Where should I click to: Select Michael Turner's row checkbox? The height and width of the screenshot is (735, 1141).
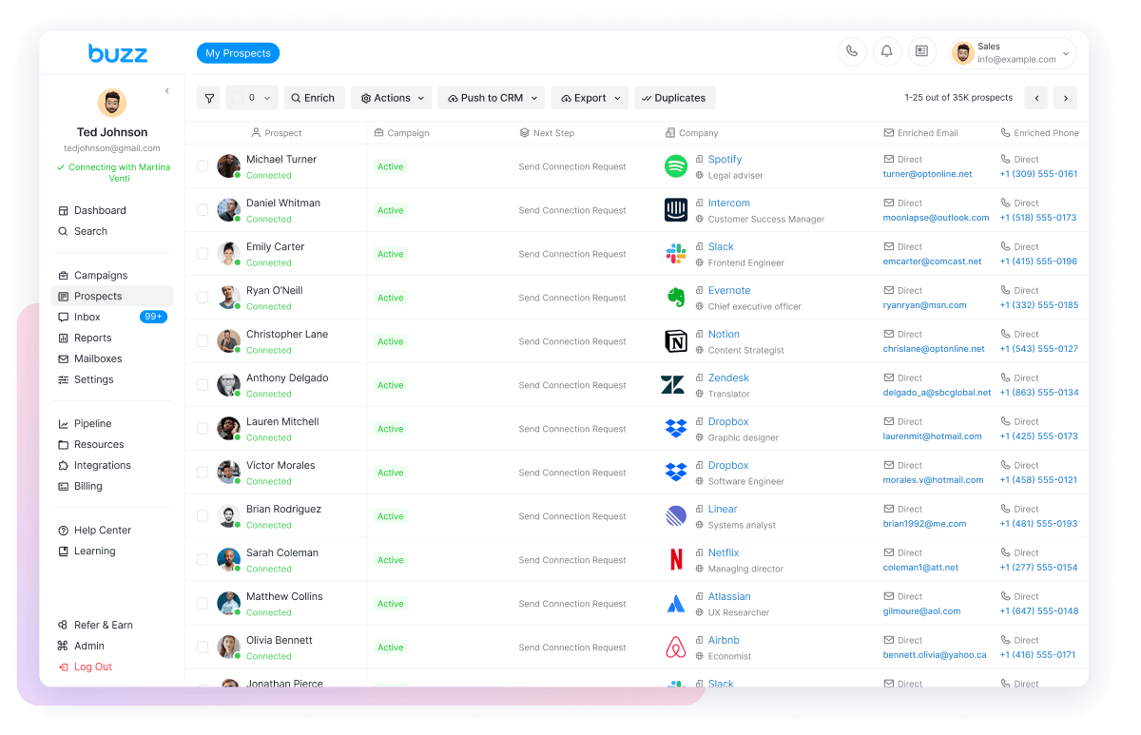coord(203,166)
